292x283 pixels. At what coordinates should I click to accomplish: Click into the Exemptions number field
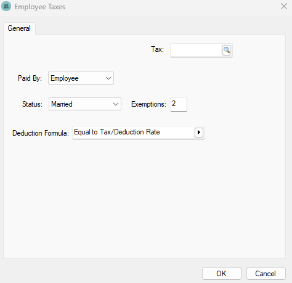(x=179, y=104)
